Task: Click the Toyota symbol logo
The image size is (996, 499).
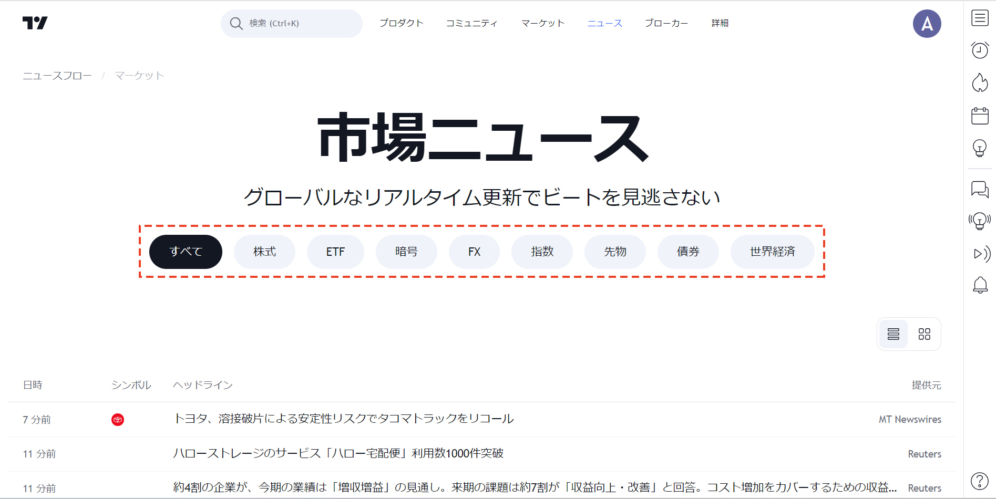Action: point(118,420)
